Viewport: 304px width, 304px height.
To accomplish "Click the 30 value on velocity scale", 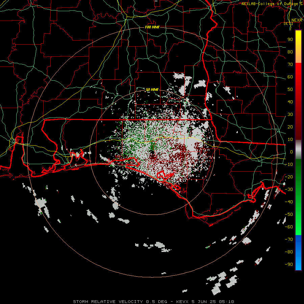I will (x=290, y=115).
